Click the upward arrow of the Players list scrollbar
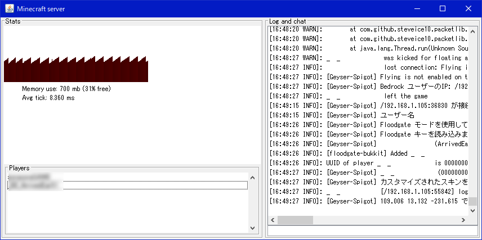482x240 pixels. pyautogui.click(x=252, y=178)
